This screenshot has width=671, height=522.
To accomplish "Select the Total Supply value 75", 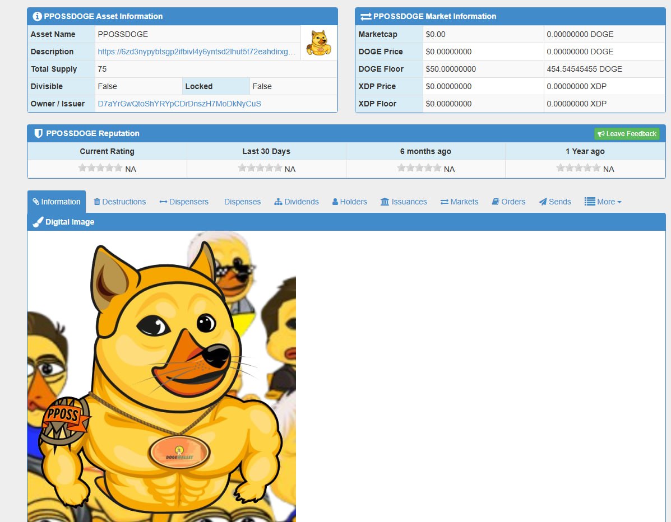I will (102, 69).
